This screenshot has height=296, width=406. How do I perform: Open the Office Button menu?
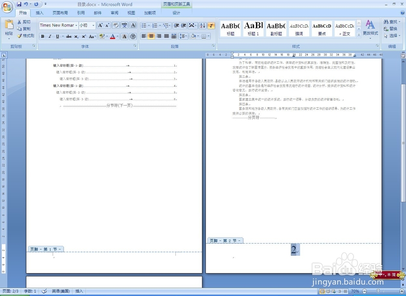coord(7,7)
